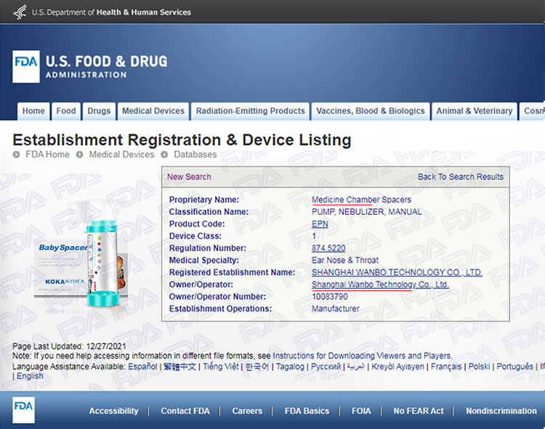Switch language to Arabic
Viewport: 545px width, 429px height.
(x=356, y=366)
